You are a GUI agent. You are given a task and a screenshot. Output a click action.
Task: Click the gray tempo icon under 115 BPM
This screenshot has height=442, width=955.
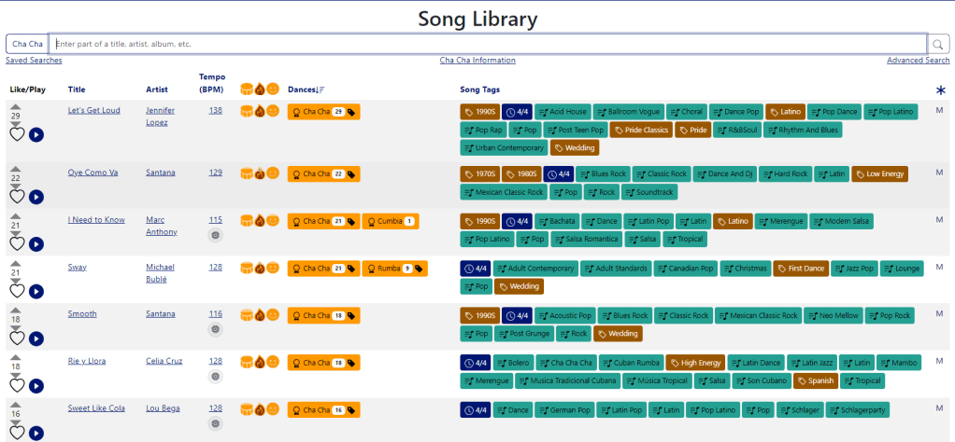pyautogui.click(x=215, y=235)
